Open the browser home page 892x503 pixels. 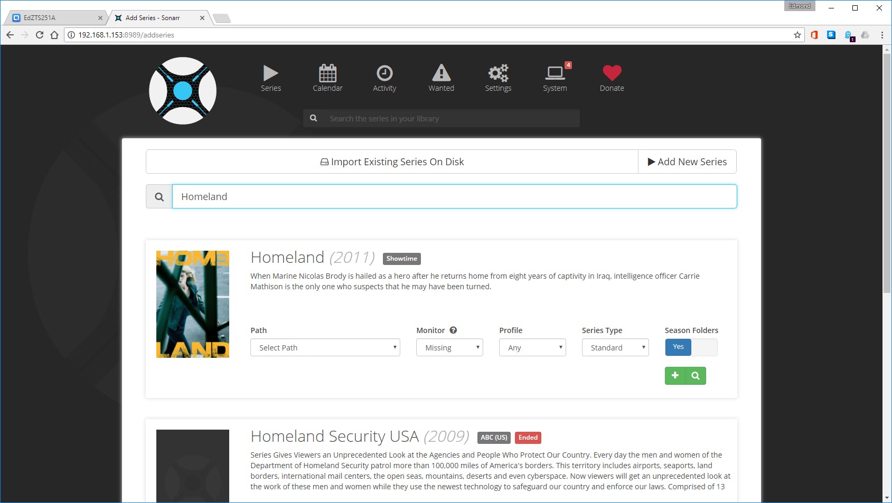point(54,35)
